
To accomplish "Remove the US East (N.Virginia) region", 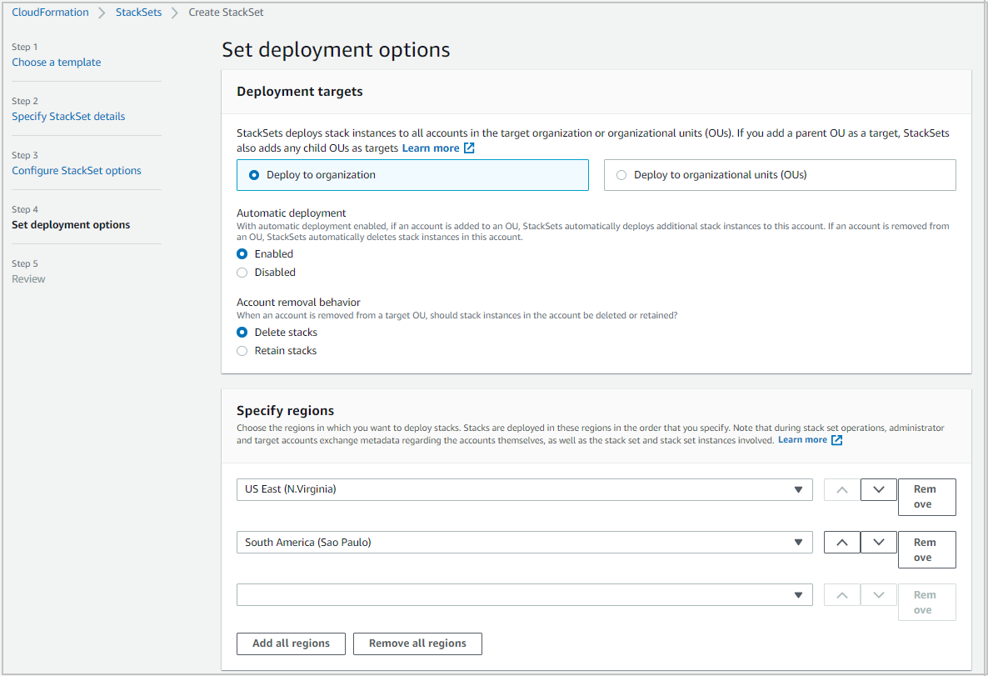I will (x=926, y=497).
